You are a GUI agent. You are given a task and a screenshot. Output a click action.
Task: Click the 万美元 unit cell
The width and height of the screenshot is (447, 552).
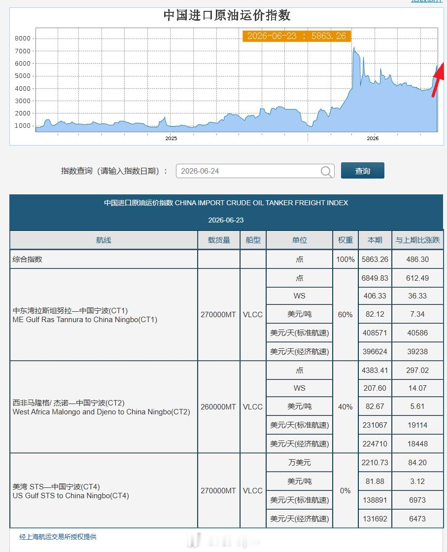pyautogui.click(x=299, y=463)
